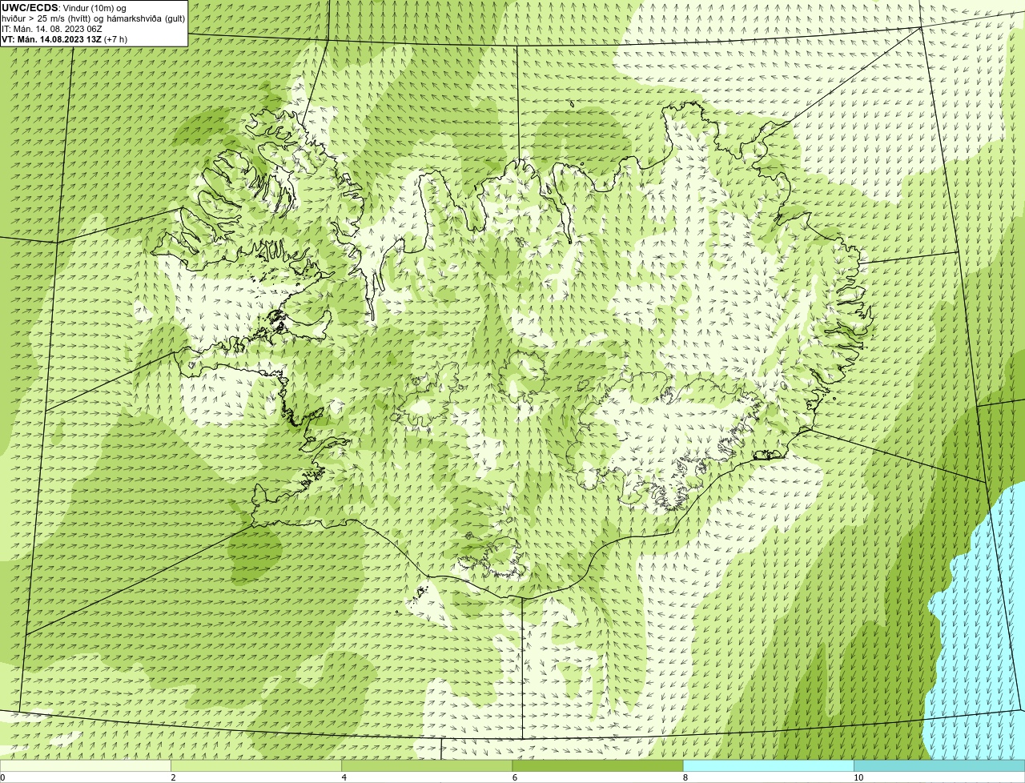
Task: Select the 0–2 palest colour scale segment
Action: [85, 766]
